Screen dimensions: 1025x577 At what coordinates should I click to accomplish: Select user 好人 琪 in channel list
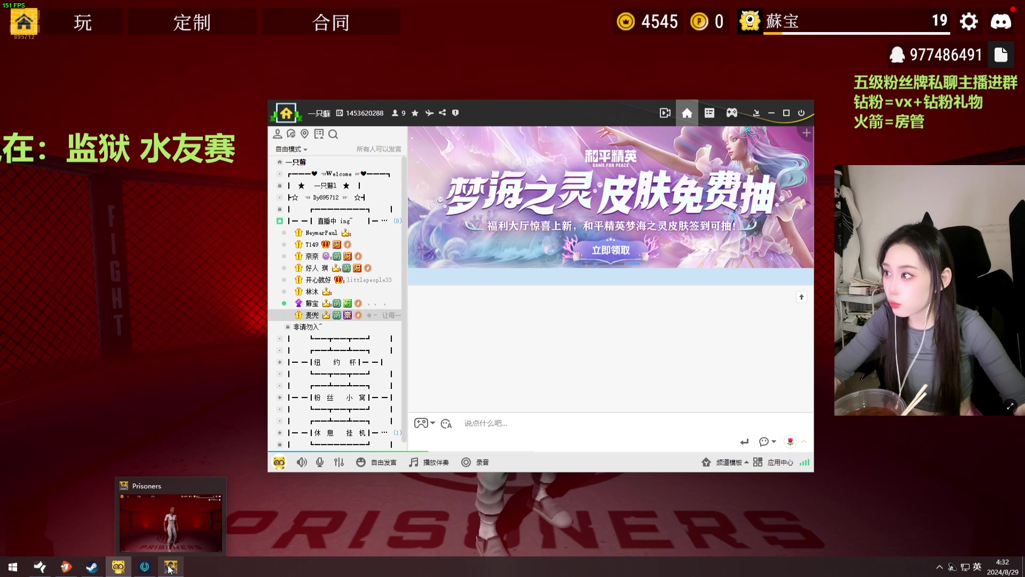coord(317,268)
